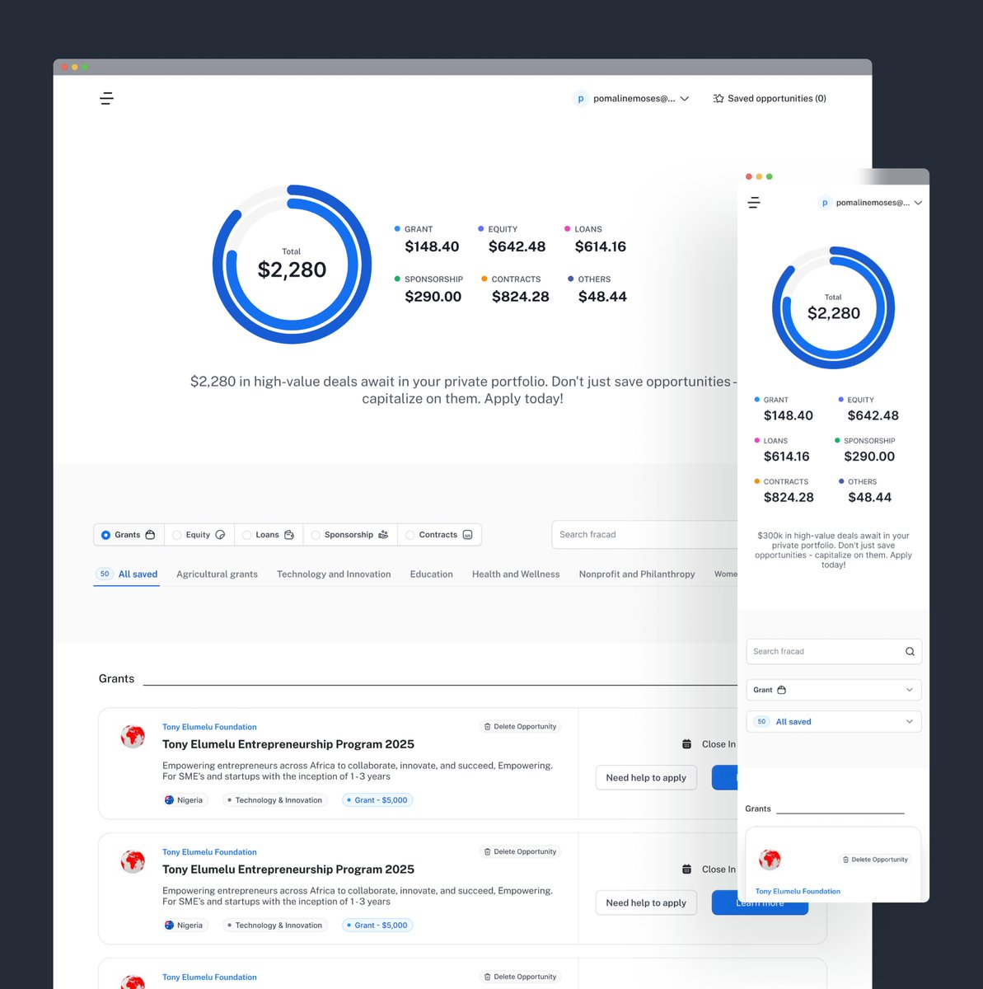Open the hamburger menu in the mobile window
The width and height of the screenshot is (983, 989).
(x=754, y=203)
